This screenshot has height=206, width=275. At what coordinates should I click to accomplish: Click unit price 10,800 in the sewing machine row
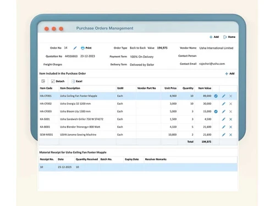click(x=172, y=135)
